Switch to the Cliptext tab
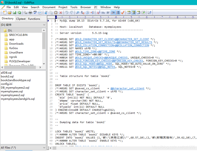Viewport: 197px width, 151px height. point(21,19)
